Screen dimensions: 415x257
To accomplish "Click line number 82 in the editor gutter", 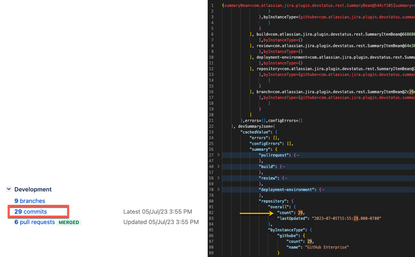I will coord(211,213).
